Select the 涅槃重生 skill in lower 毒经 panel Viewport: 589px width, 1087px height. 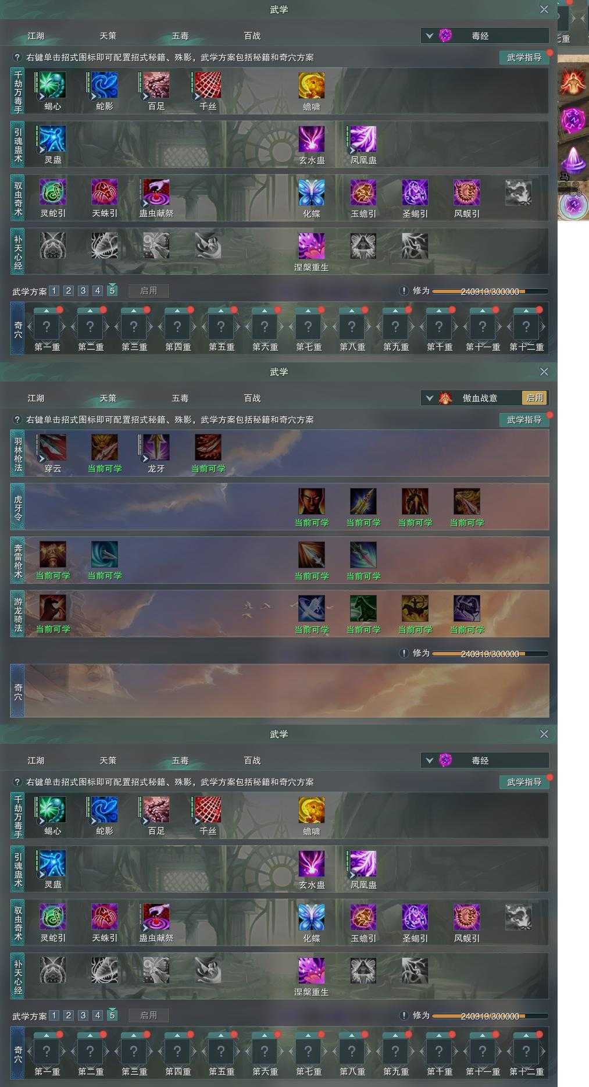312,971
